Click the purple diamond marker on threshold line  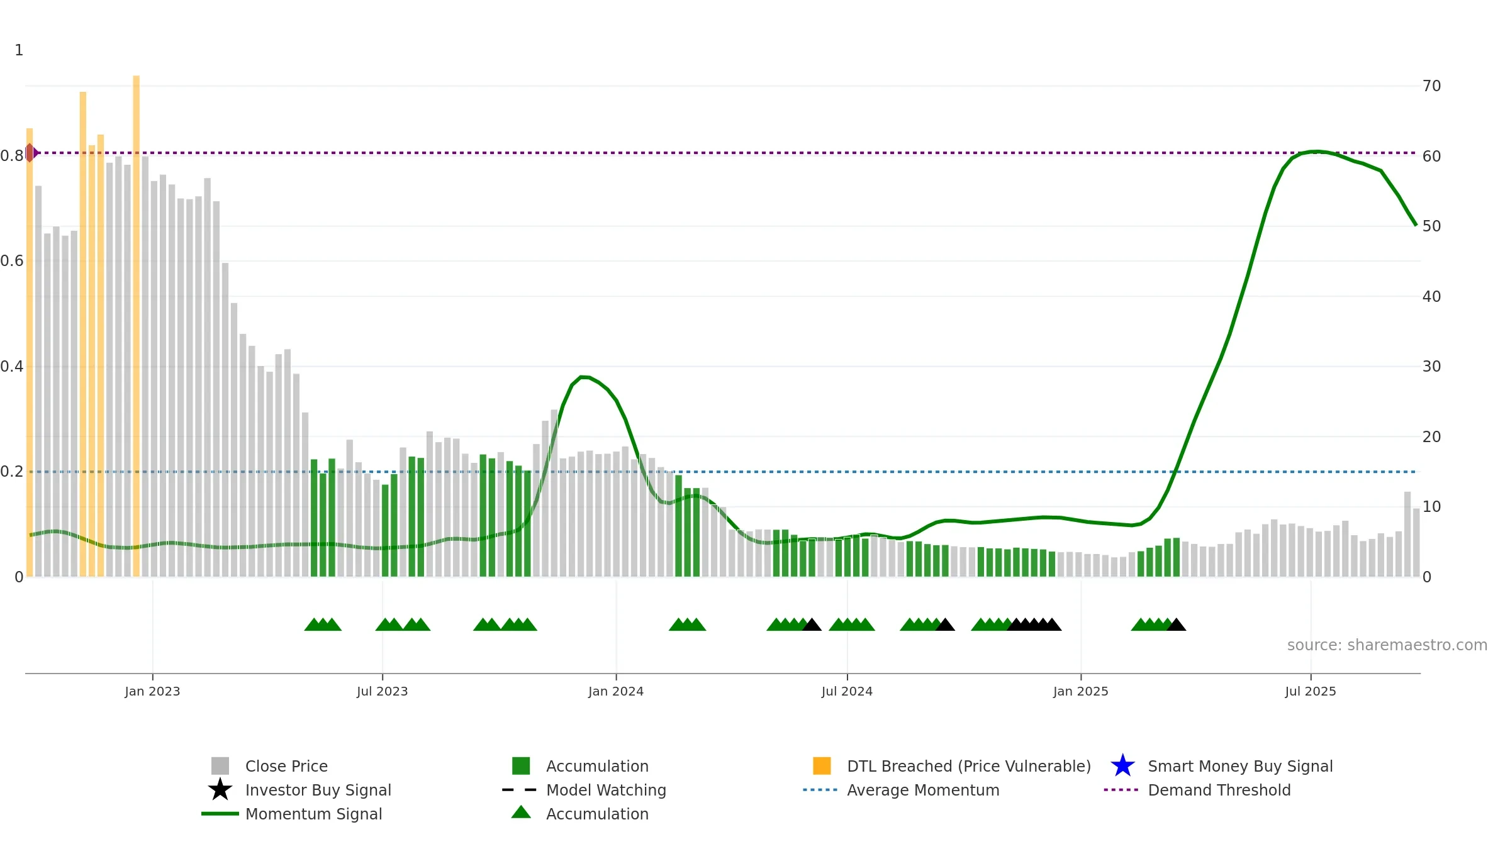coord(30,153)
